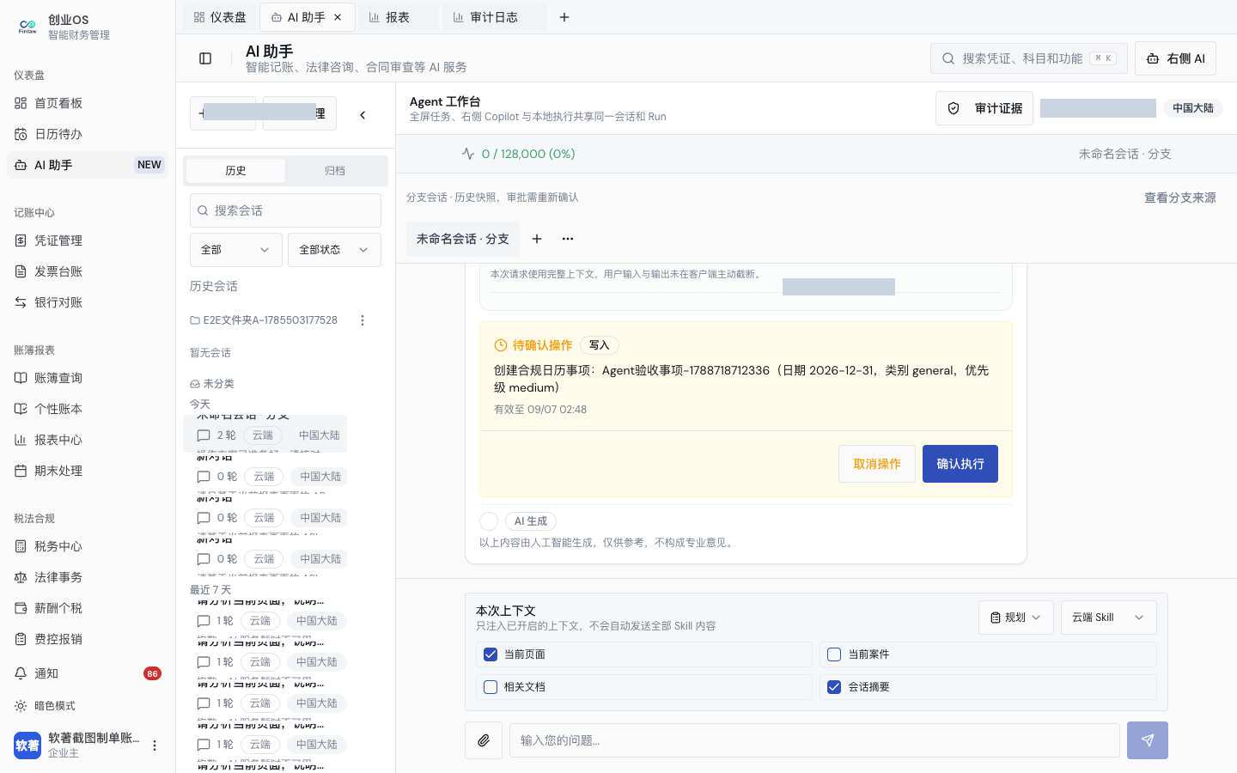Click 确认执行 button
Image resolution: width=1237 pixels, height=773 pixels.
point(960,464)
